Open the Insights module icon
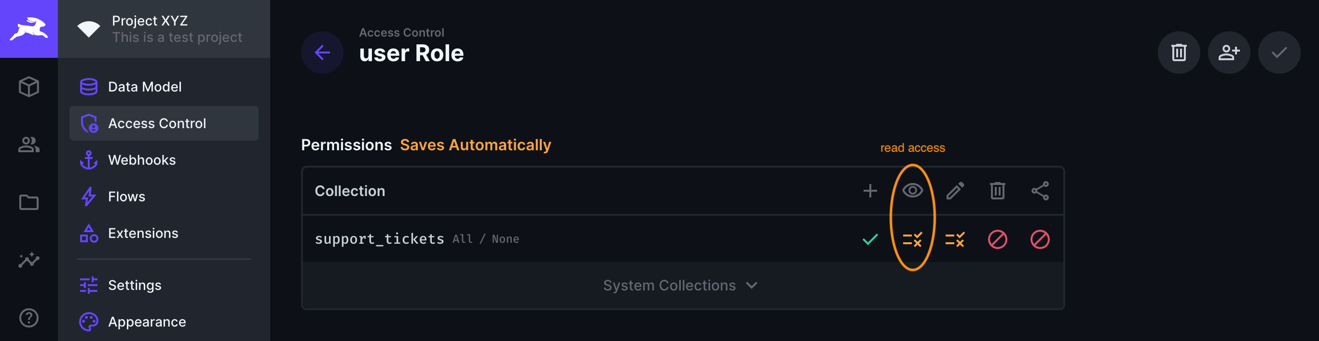This screenshot has height=341, width=1319. [x=28, y=260]
